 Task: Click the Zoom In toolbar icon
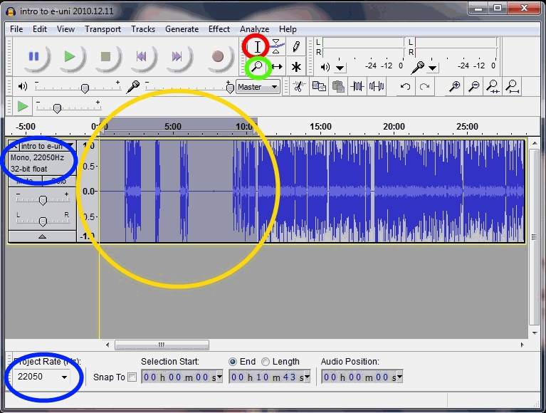(454, 87)
